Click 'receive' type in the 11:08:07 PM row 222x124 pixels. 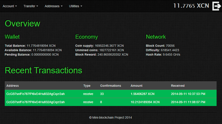pos(88,102)
